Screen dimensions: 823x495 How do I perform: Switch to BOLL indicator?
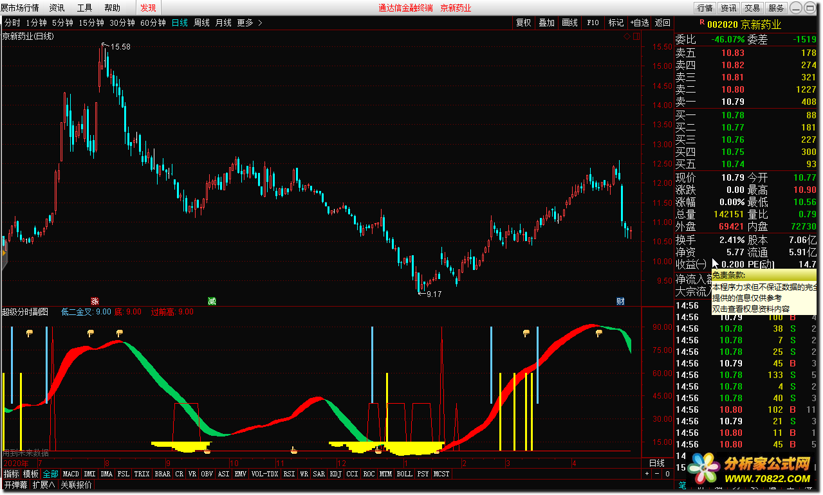click(405, 474)
